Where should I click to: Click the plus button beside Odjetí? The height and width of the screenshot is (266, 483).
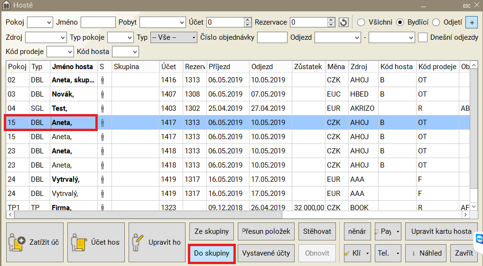pos(471,22)
